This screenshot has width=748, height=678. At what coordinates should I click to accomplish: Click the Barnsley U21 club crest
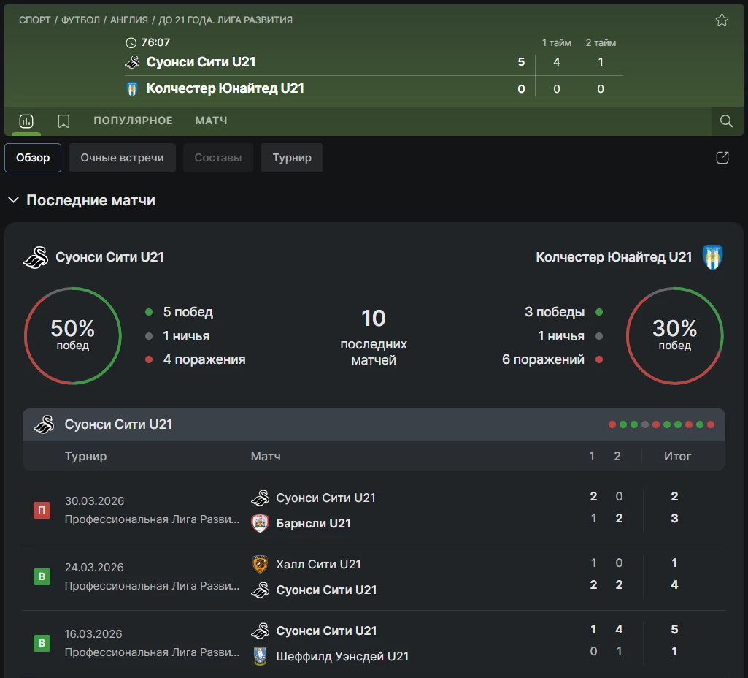(x=260, y=523)
